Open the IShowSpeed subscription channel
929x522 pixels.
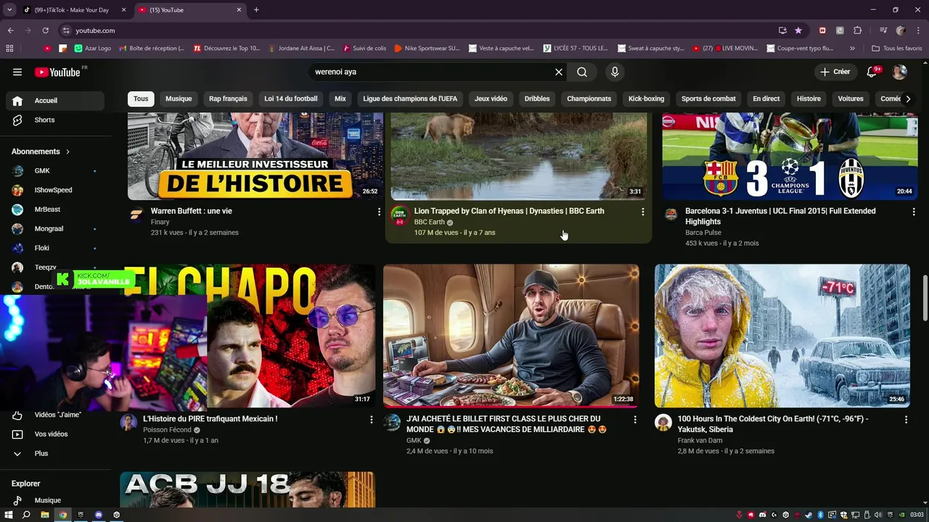tap(55, 190)
